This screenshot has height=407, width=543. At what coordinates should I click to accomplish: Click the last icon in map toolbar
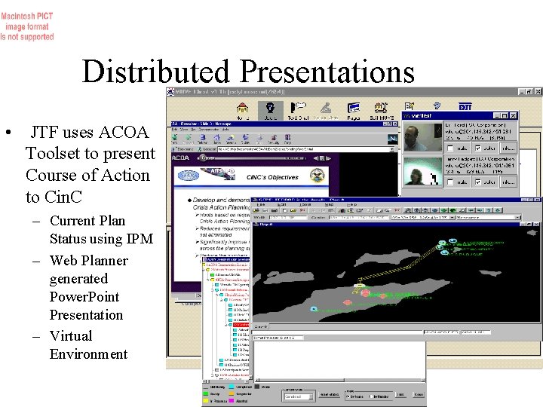[x=498, y=210]
